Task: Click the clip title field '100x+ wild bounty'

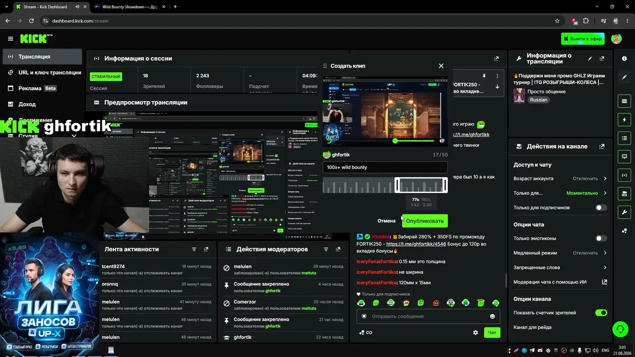Action: tap(385, 167)
